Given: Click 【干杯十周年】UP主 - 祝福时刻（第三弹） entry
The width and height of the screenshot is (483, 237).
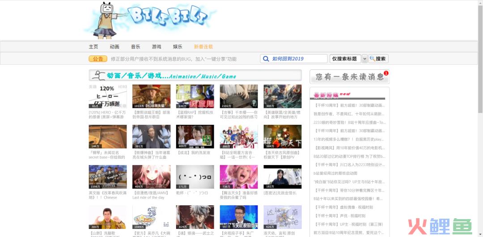Looking at the screenshot, I should coord(348,224).
